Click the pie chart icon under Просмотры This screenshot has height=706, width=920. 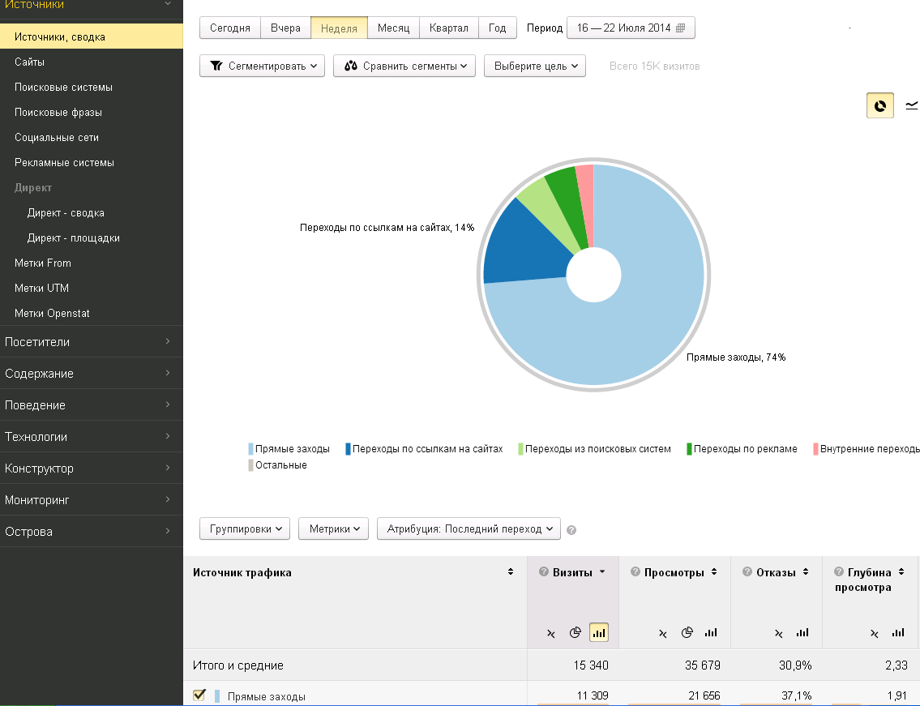pyautogui.click(x=687, y=633)
